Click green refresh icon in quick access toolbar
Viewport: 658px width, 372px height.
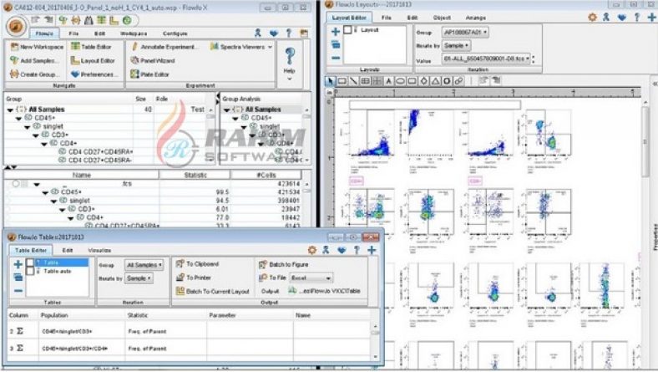click(127, 20)
